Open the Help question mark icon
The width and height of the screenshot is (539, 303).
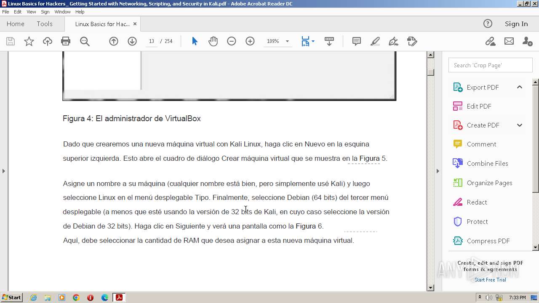(x=488, y=24)
